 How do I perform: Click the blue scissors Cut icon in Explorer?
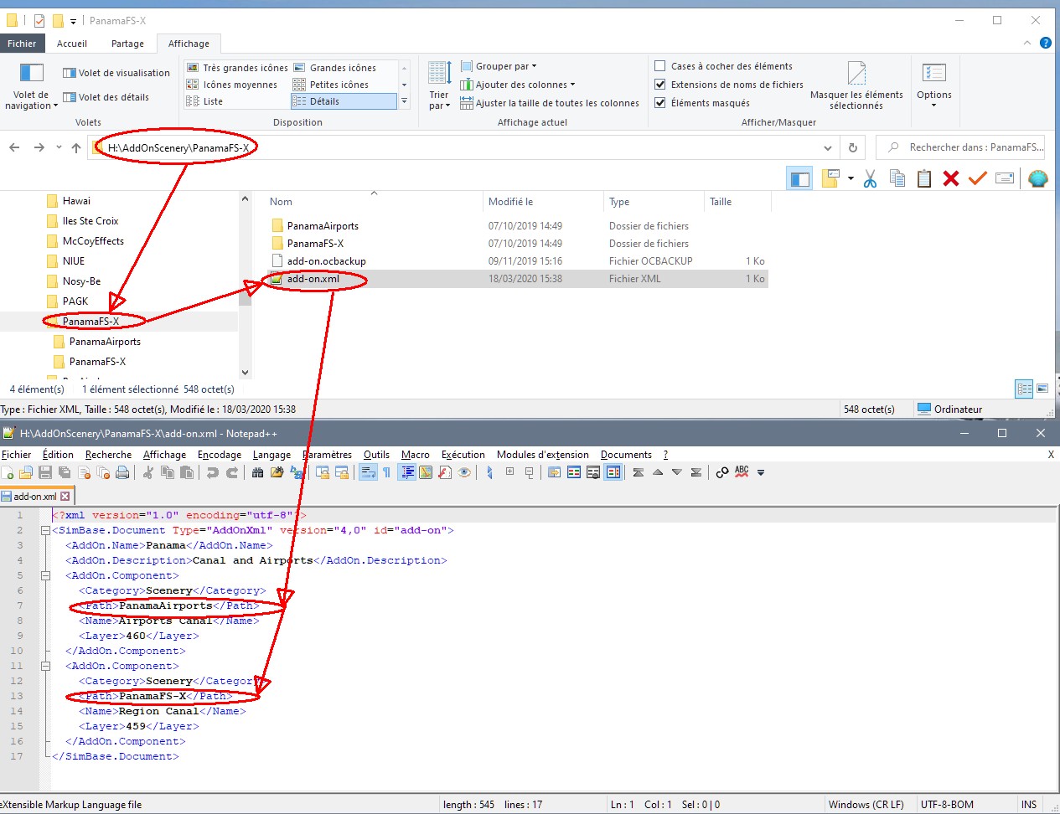pos(870,178)
